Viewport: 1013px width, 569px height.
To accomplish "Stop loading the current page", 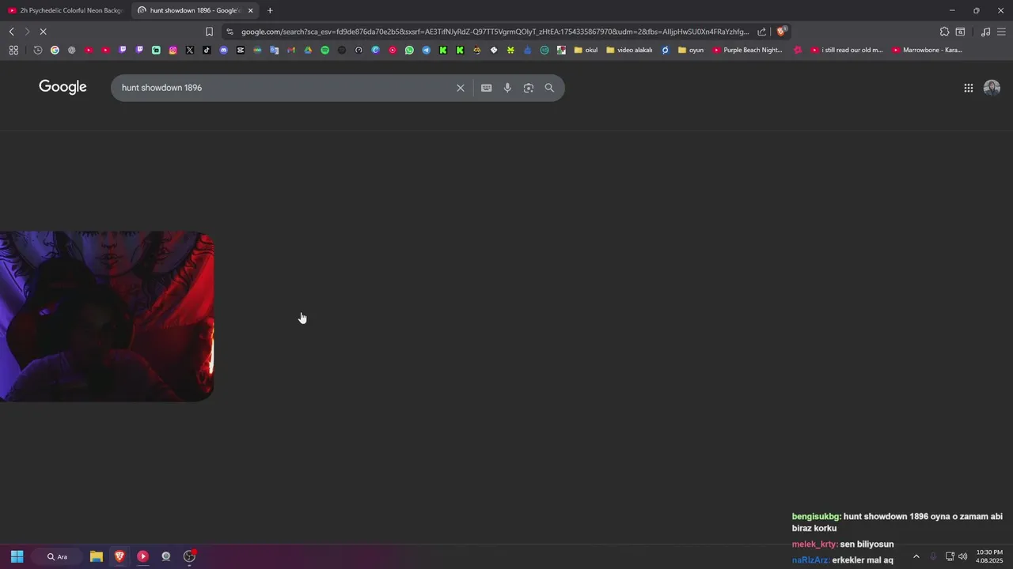I will tap(43, 32).
